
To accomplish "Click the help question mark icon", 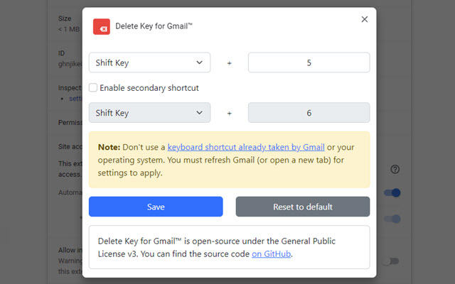I will tap(395, 170).
